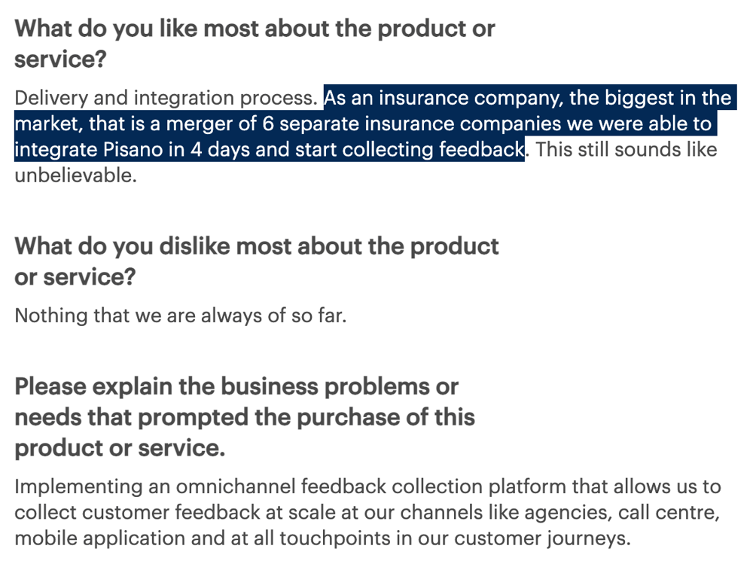This screenshot has width=753, height=564.
Task: Click the phrase 'This still sounds like'
Action: click(626, 149)
